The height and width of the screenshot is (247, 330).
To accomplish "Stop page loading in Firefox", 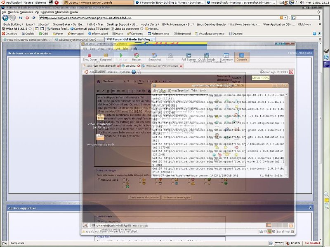I will pyautogui.click(x=27, y=18).
